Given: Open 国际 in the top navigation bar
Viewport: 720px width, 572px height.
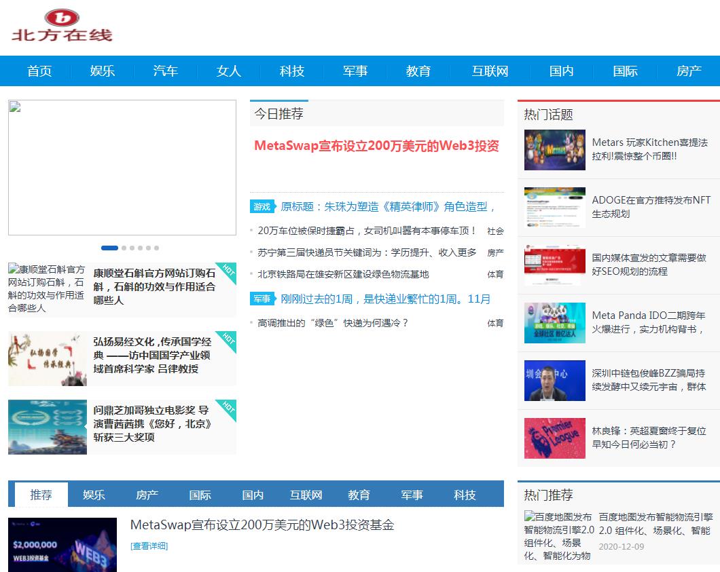Looking at the screenshot, I should click(625, 71).
